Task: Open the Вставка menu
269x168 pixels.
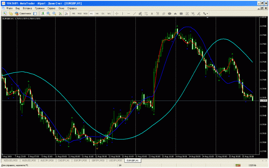Action: [27, 8]
